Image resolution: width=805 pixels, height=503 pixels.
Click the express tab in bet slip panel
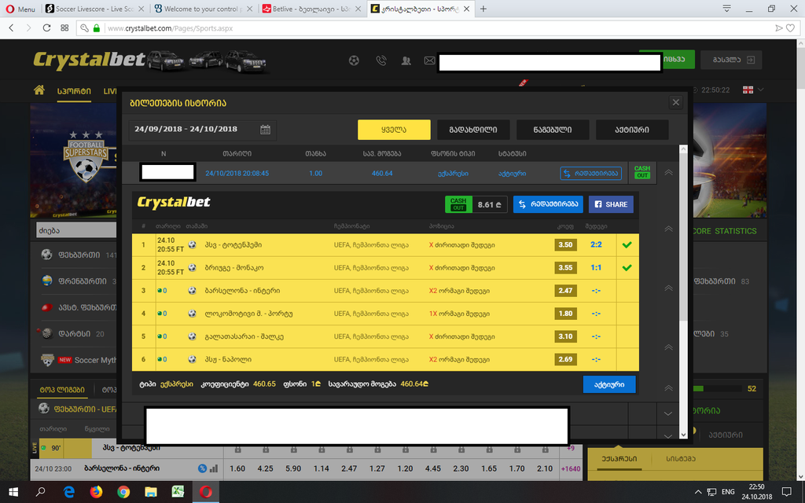[x=619, y=459]
